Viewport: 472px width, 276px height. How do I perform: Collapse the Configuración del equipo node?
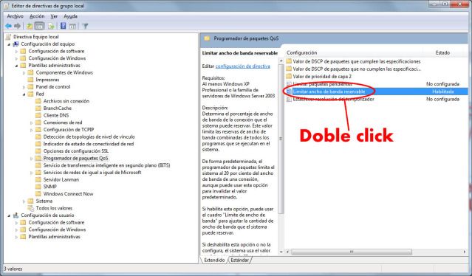tap(9, 44)
